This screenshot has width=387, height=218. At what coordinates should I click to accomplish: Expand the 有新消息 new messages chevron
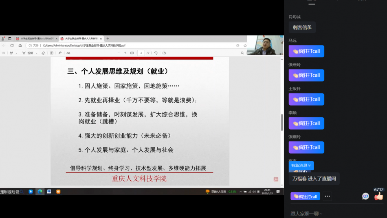coord(310,166)
